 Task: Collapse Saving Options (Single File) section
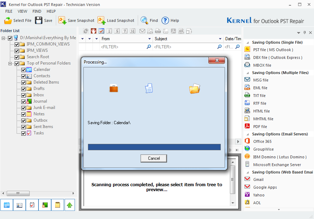[x=248, y=43]
